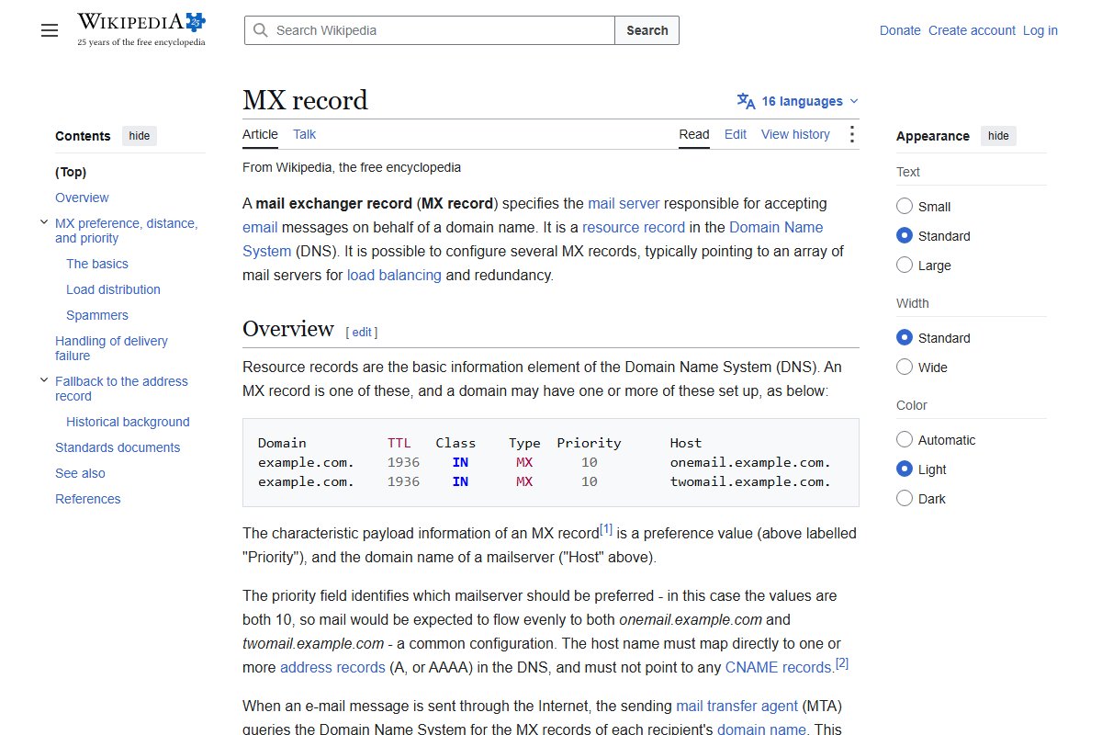Open footnote reference [1]

coord(606,529)
